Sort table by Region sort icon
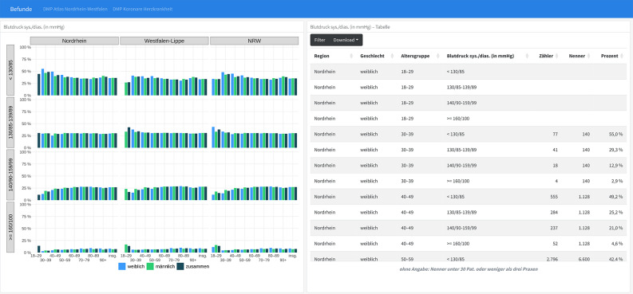The height and width of the screenshot is (294, 633). (351, 56)
